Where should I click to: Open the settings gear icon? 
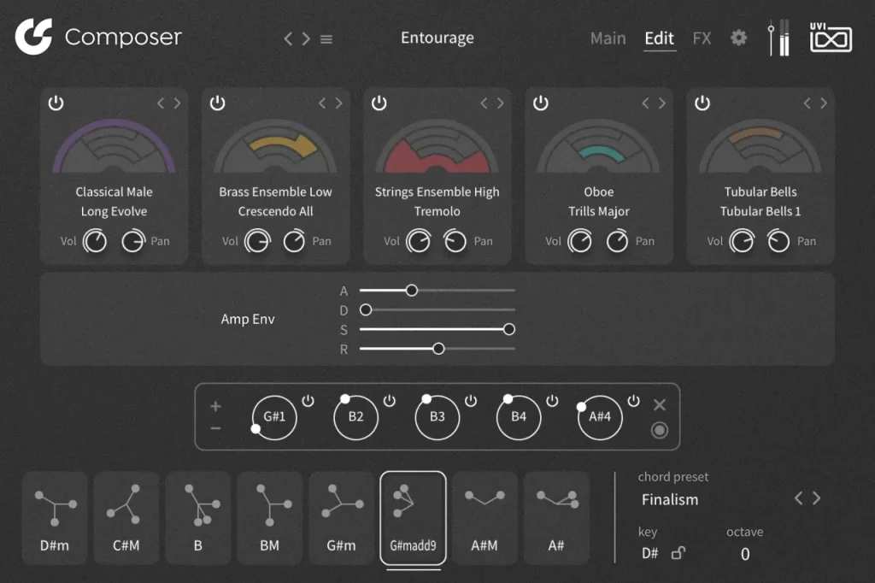coord(738,38)
